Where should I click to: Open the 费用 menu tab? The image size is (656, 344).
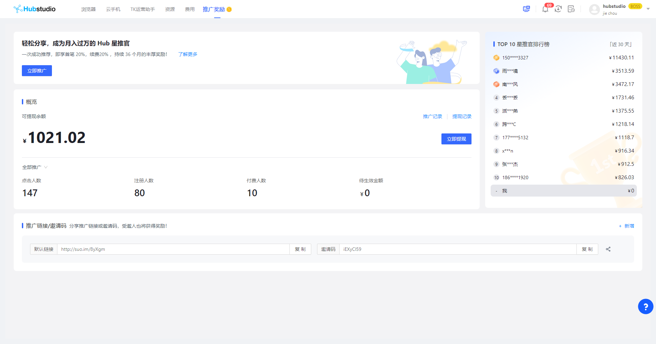coord(190,9)
